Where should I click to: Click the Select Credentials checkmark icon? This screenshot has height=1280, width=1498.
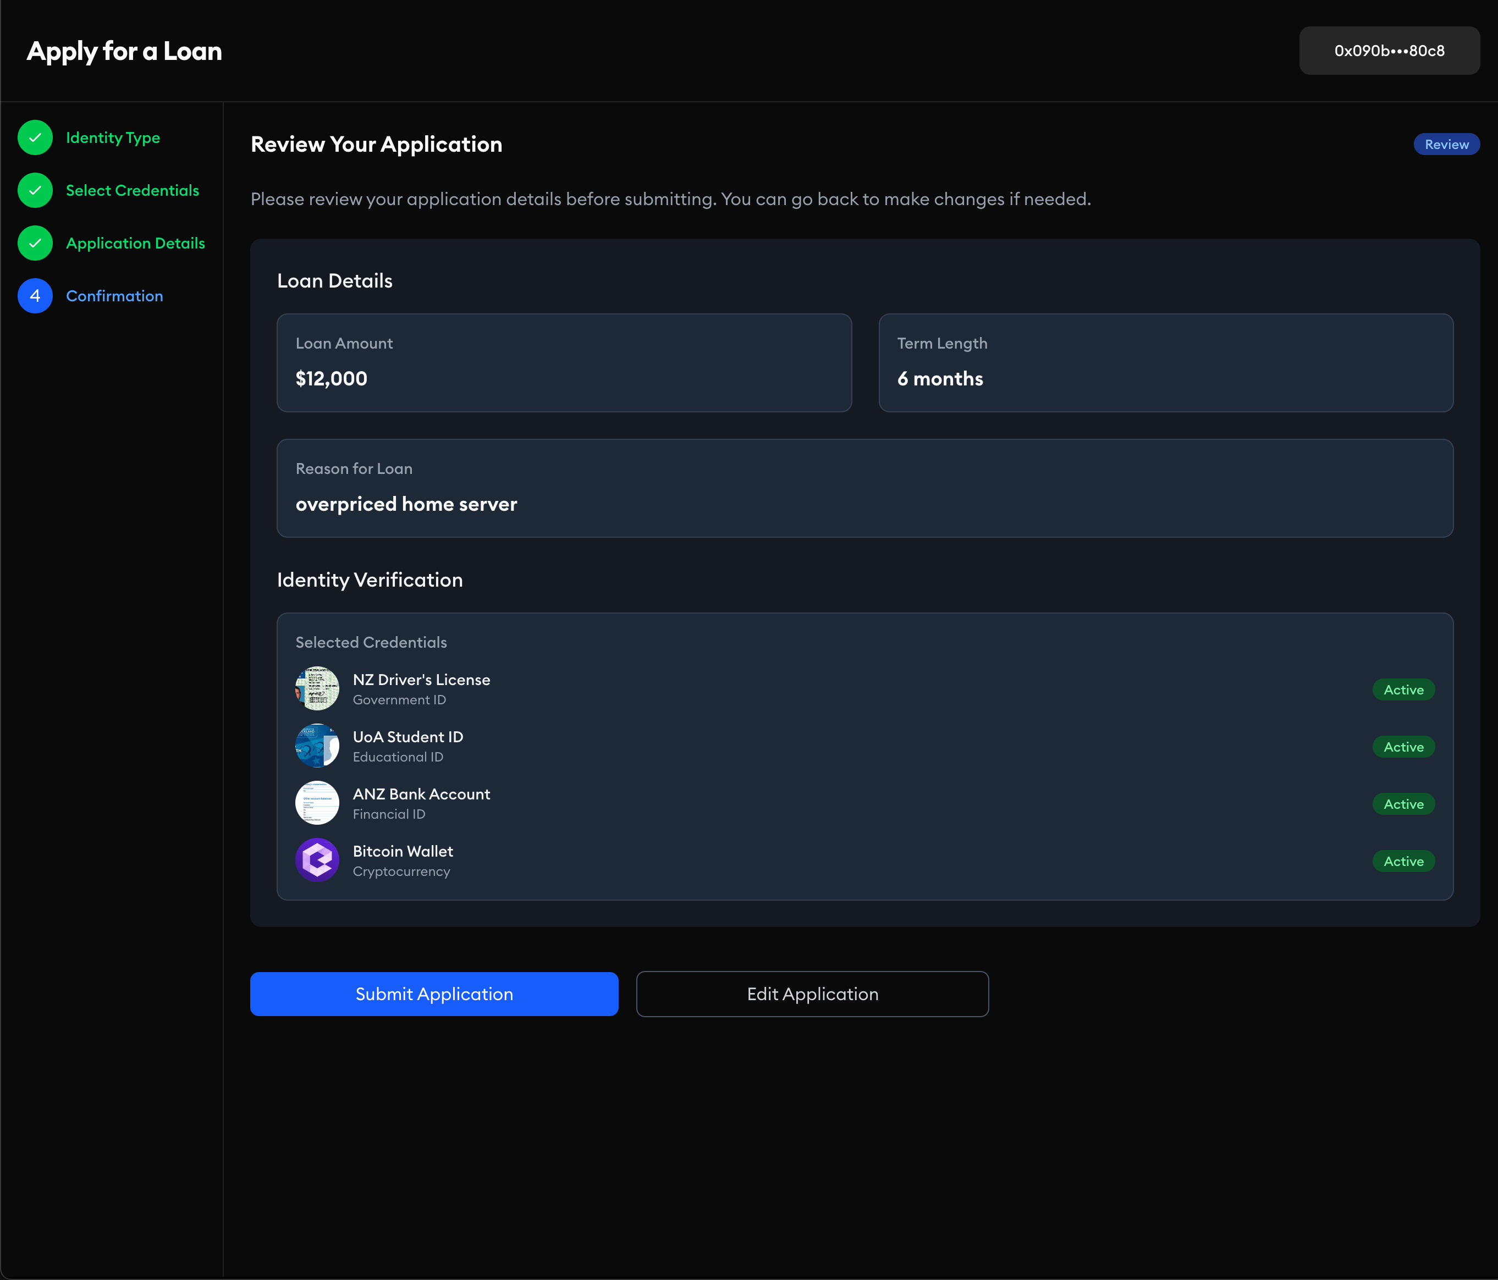point(35,190)
